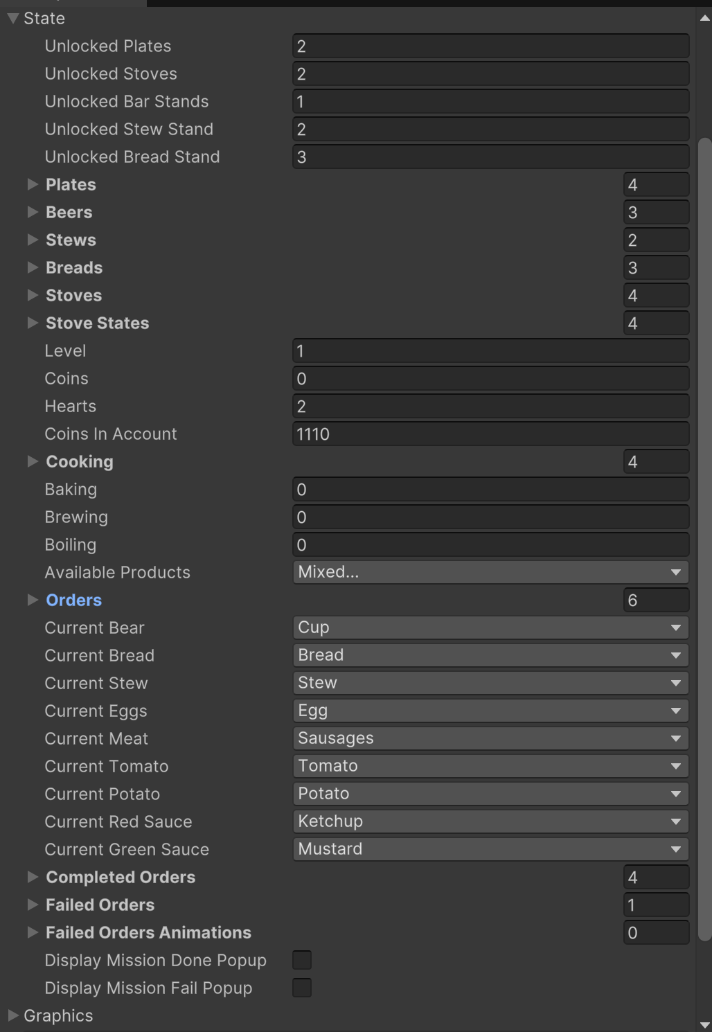Screen dimensions: 712x1032
Task: Expand the Orders array foldout
Action: 33,600
